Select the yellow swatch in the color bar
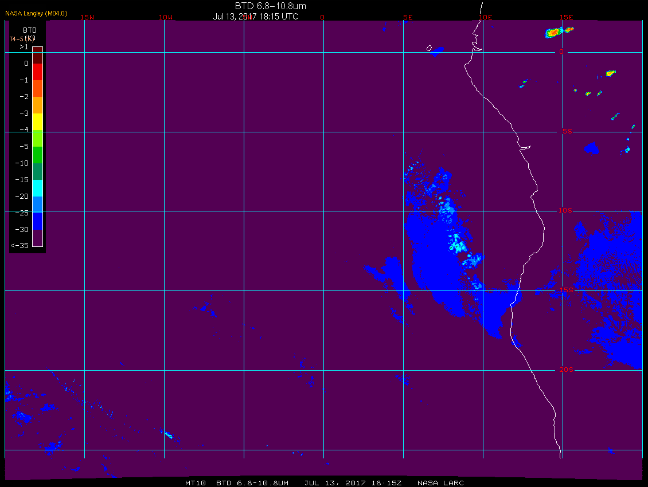The height and width of the screenshot is (487, 648). point(38,121)
